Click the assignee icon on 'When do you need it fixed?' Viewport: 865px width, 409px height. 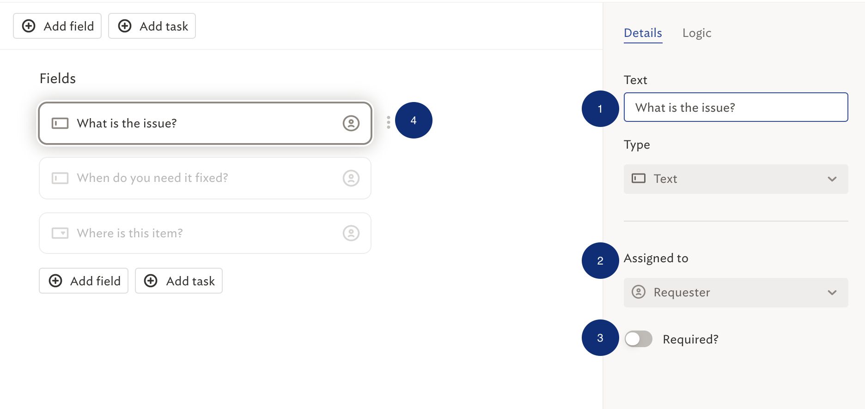click(x=351, y=178)
